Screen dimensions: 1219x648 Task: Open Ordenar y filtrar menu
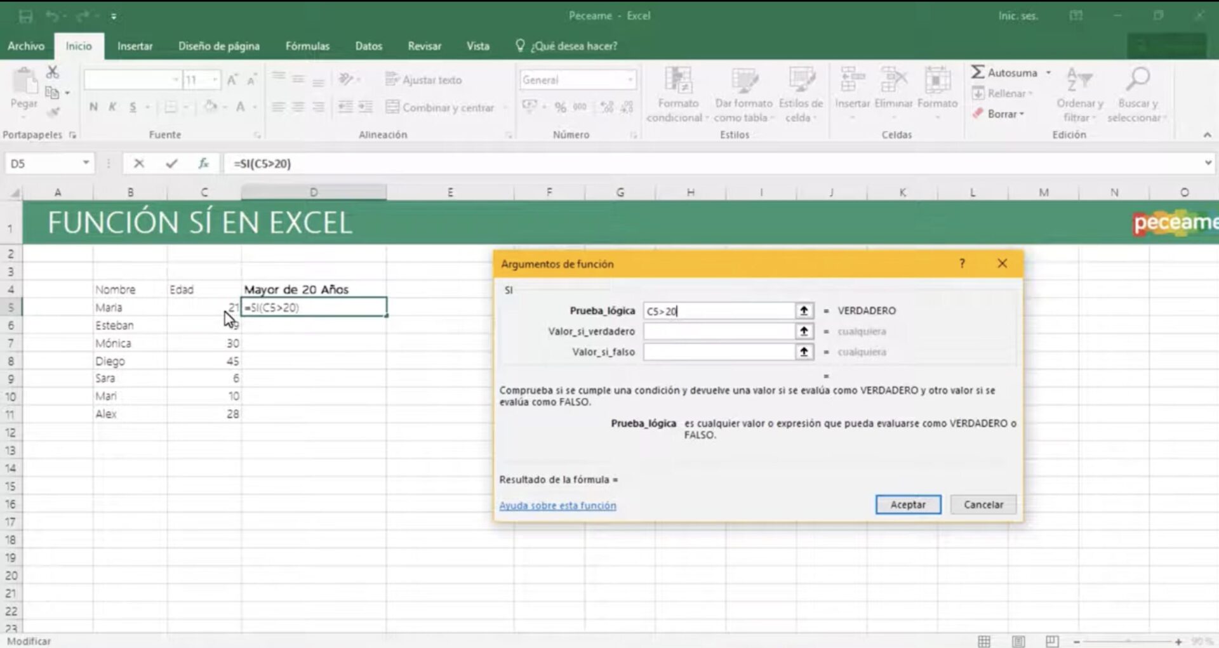1080,95
